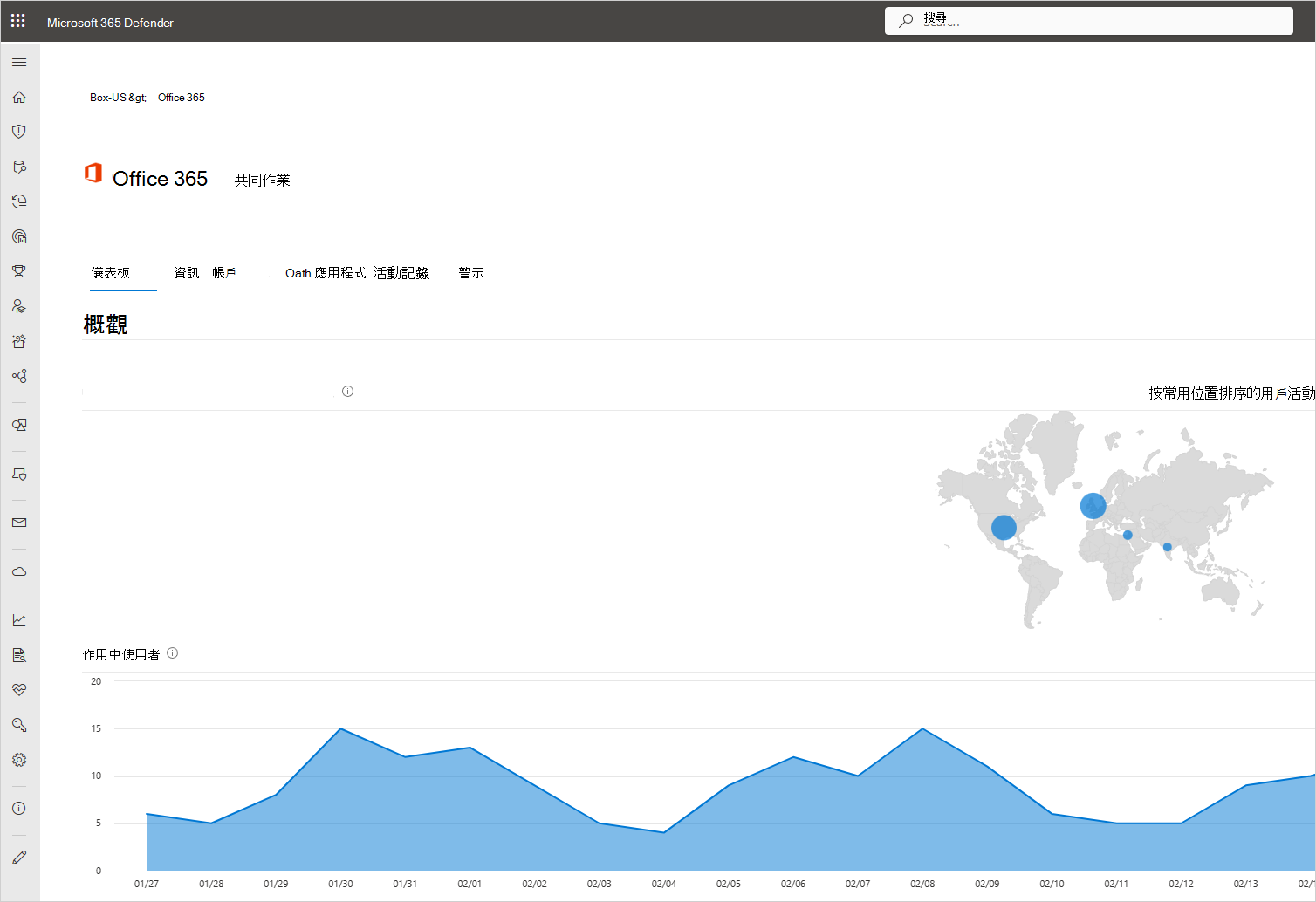Open the Hunting database-search icon
This screenshot has height=902, width=1316.
pos(19,167)
